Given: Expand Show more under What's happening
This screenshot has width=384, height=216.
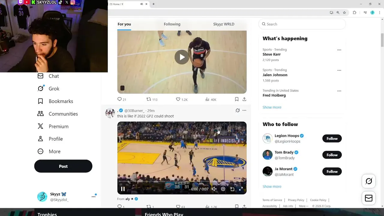Looking at the screenshot, I should 272,107.
